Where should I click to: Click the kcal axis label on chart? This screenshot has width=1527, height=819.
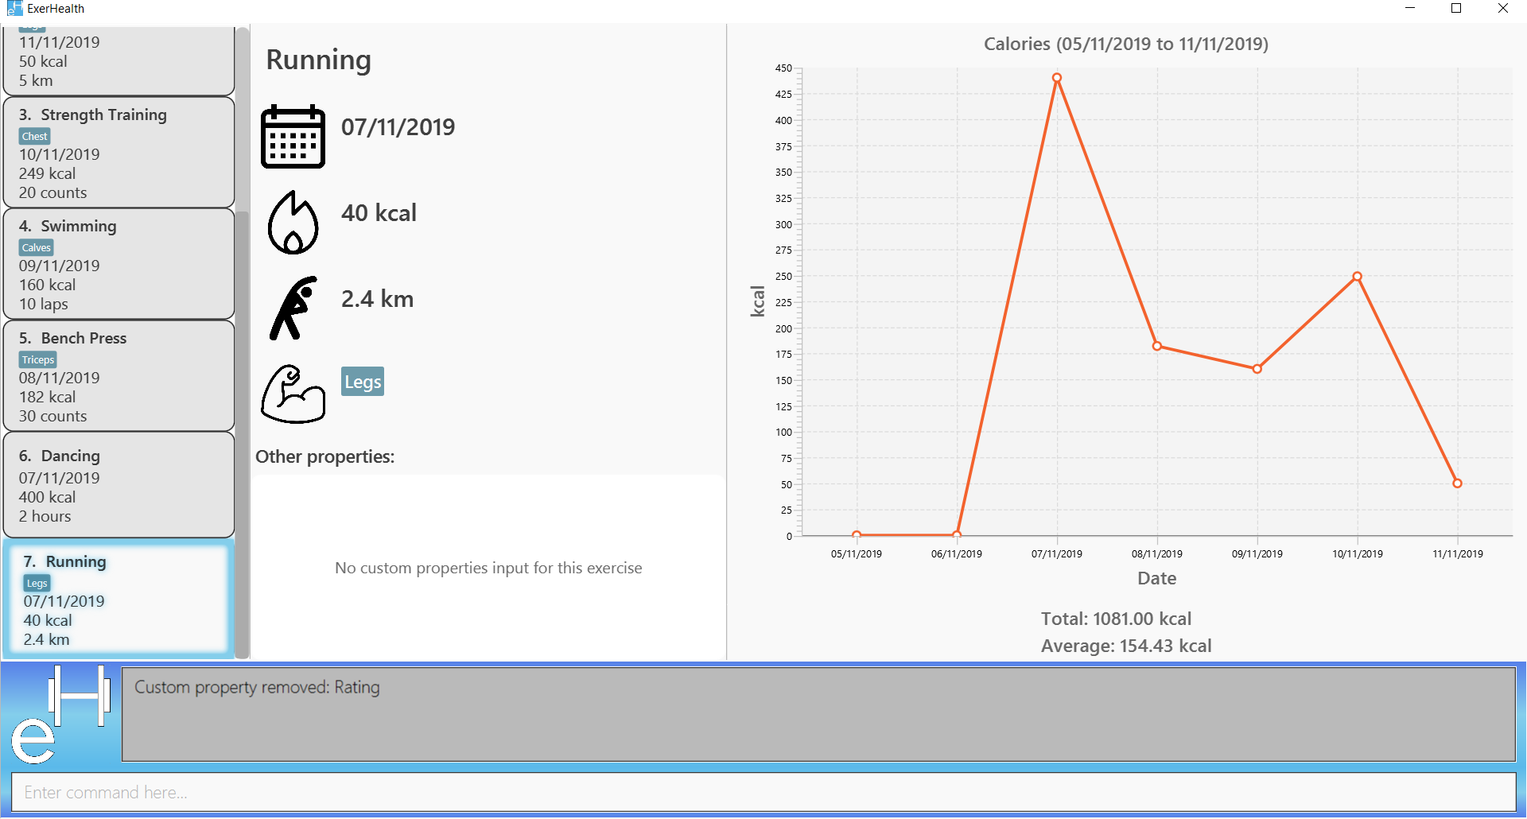pyautogui.click(x=757, y=301)
